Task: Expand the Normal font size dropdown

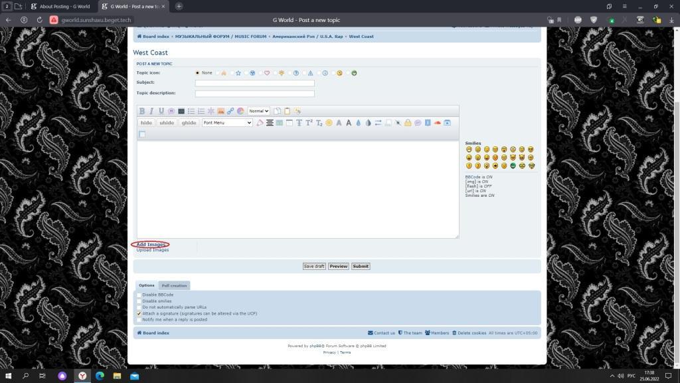Action: [x=258, y=111]
